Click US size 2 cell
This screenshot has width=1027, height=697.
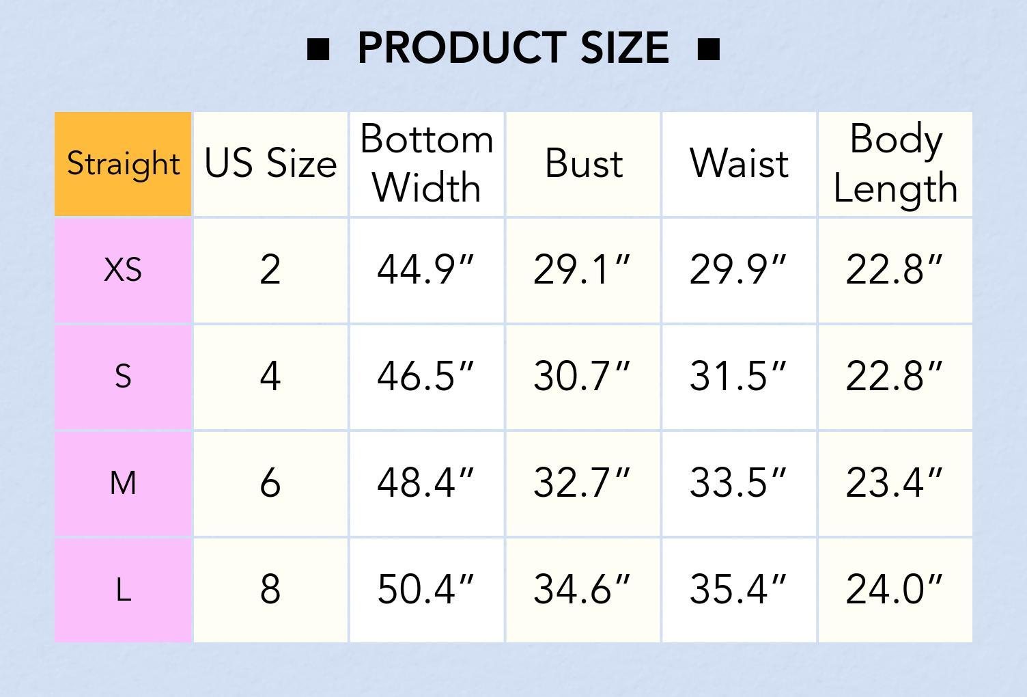pos(270,270)
